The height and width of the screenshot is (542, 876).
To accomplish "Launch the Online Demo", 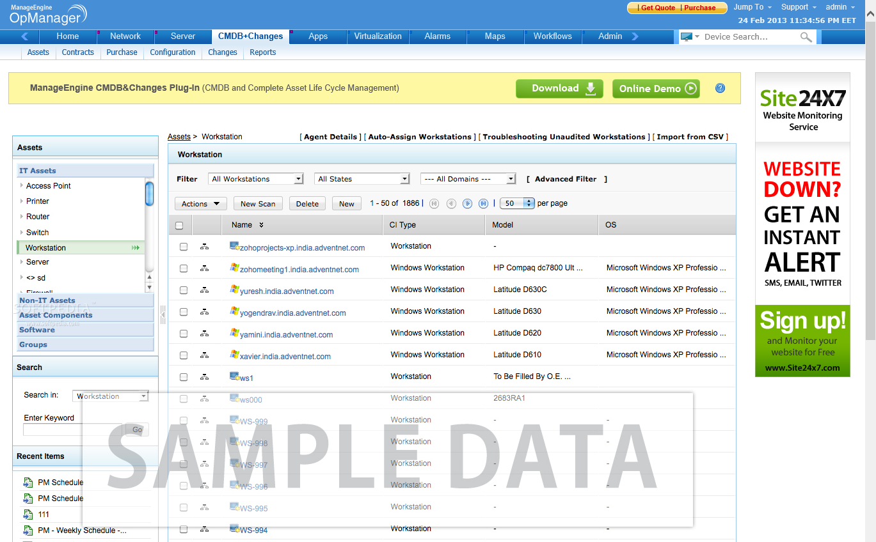I will pos(656,89).
